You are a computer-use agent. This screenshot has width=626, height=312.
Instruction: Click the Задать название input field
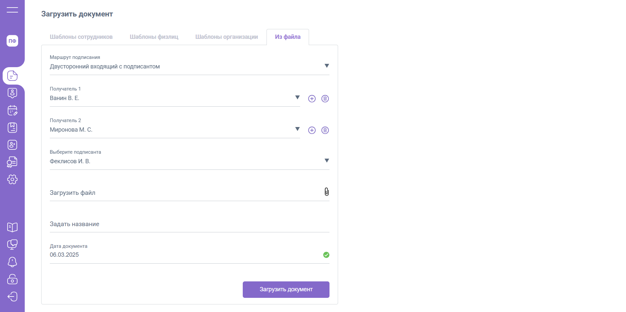(189, 224)
